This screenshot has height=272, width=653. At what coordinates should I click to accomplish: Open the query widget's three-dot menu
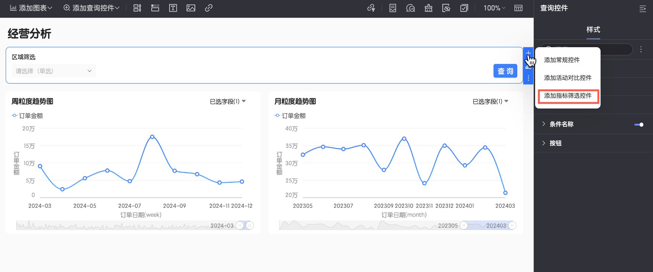tap(528, 78)
